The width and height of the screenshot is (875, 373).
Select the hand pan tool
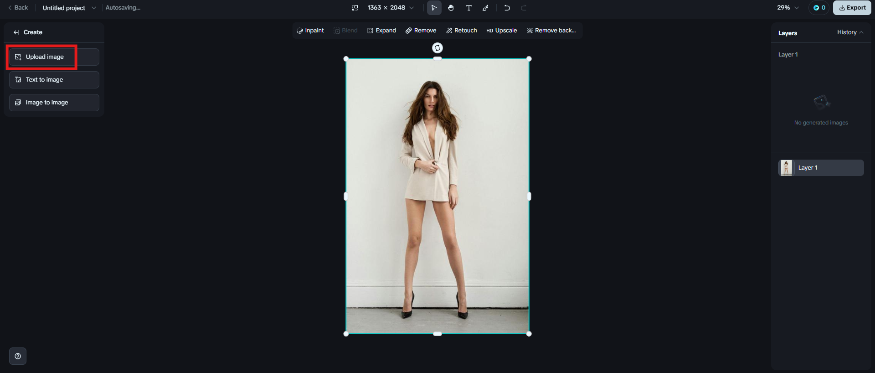(451, 8)
